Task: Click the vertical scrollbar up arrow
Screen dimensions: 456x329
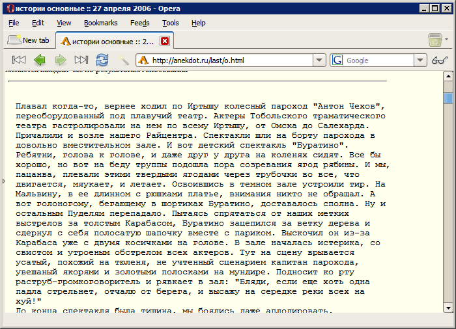Action: (x=448, y=76)
